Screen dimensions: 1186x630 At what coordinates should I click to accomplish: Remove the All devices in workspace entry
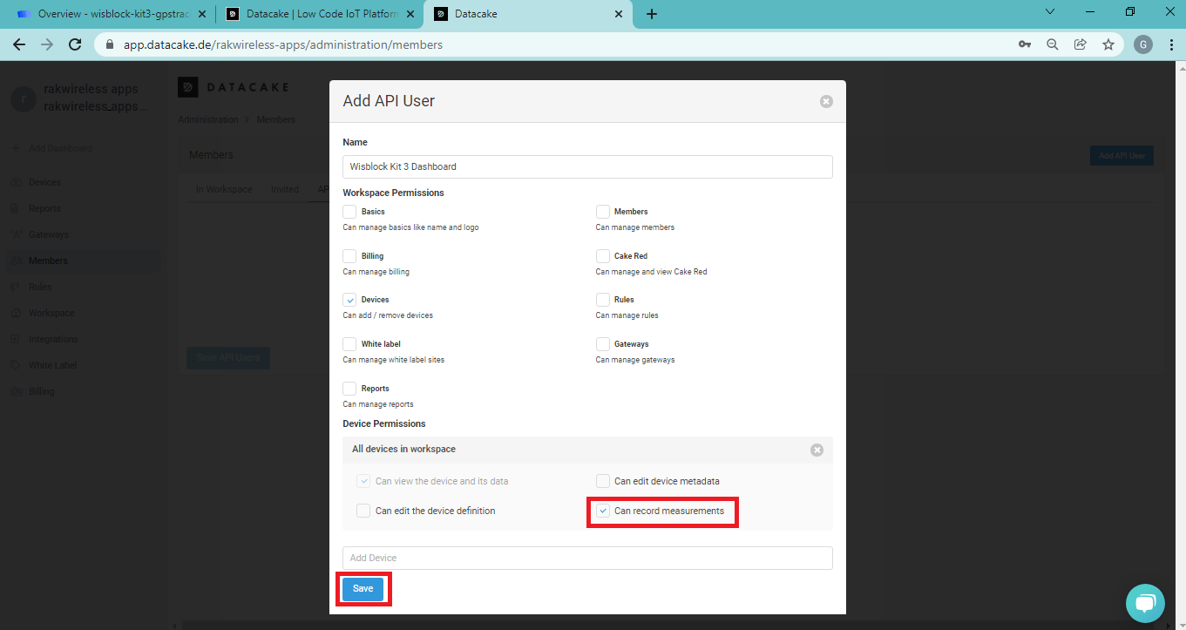[x=817, y=450]
